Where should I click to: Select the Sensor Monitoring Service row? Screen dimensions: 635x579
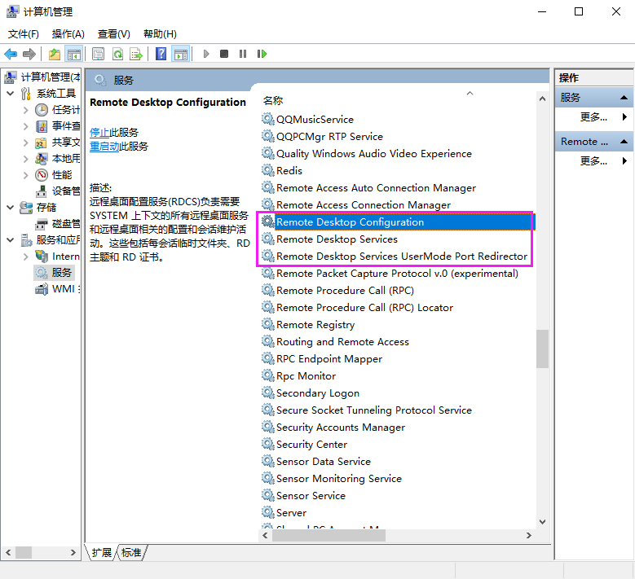(332, 479)
